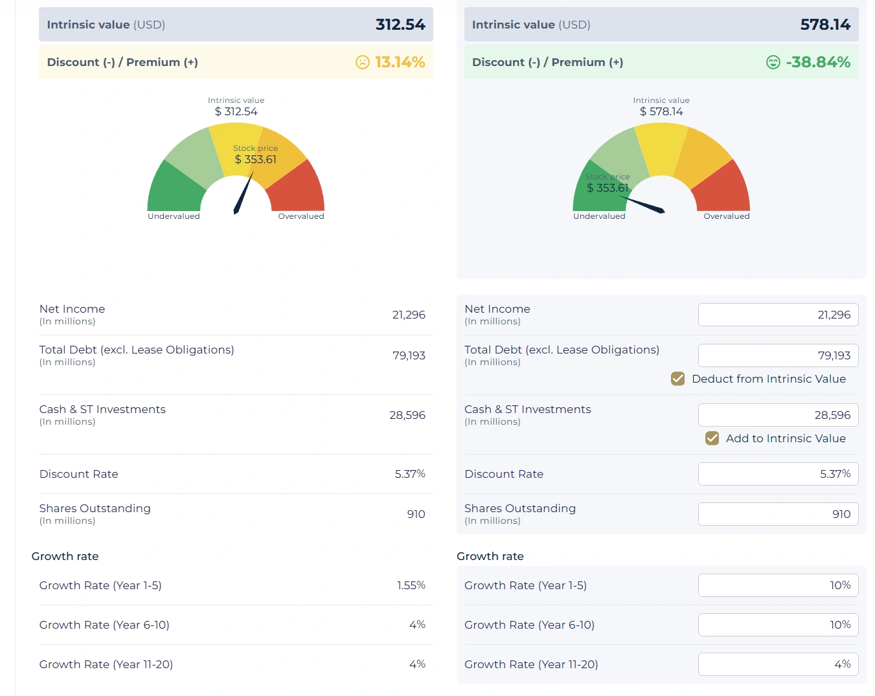Click the needle on the $312.54 gauge
Screen dimensions: 875x696
[x=244, y=194]
